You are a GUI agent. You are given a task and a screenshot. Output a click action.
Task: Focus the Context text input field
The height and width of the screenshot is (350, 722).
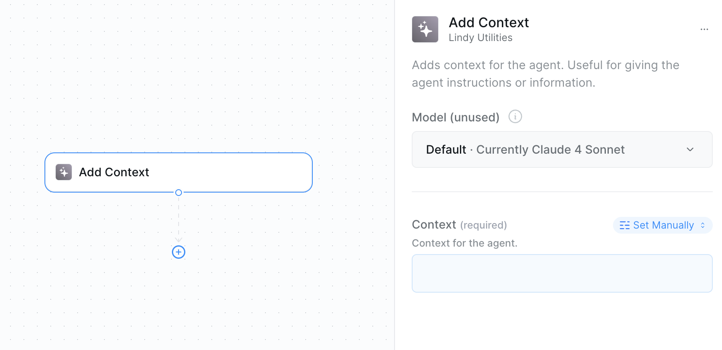pyautogui.click(x=562, y=273)
